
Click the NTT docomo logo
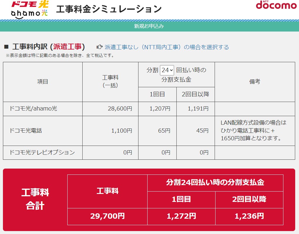click(x=276, y=5)
